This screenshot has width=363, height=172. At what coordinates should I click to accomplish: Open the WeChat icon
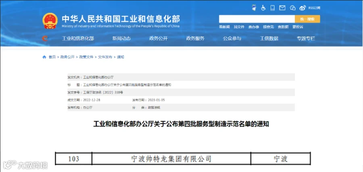coord(293,8)
